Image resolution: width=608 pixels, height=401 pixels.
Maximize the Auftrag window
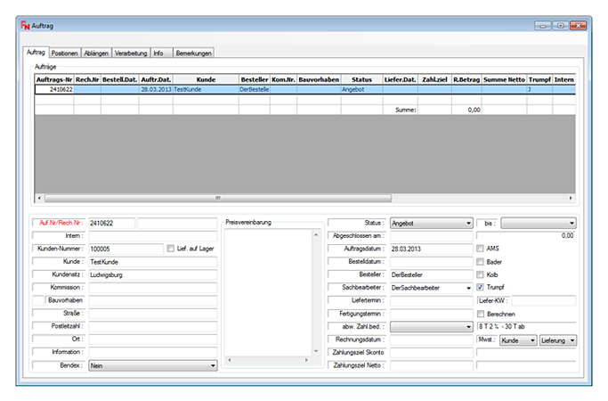560,26
